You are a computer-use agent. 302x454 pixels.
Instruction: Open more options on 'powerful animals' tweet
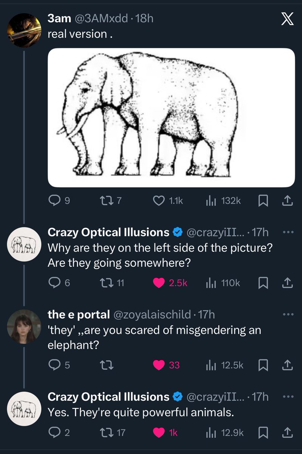(x=288, y=396)
